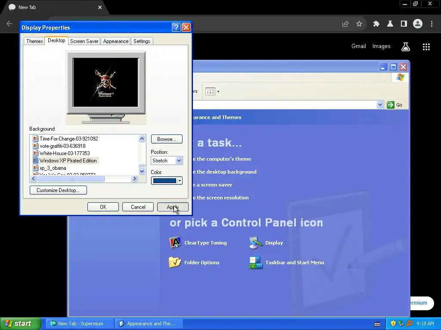This screenshot has height=330, width=441.
Task: Select the Time-For-Change-03-921092 file icon
Action: pos(35,138)
